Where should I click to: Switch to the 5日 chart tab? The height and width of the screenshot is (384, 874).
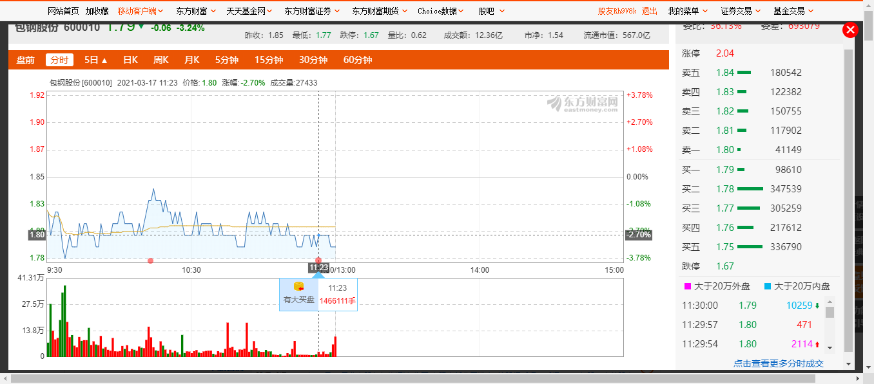pos(95,60)
